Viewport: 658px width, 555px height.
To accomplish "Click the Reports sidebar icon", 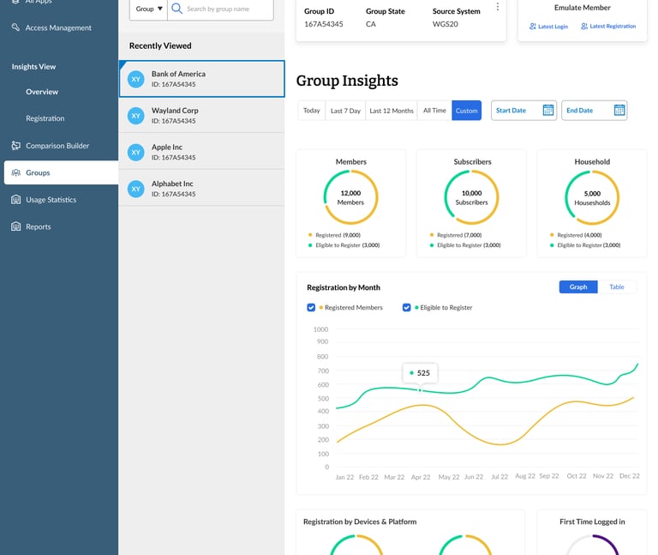I will (x=16, y=226).
